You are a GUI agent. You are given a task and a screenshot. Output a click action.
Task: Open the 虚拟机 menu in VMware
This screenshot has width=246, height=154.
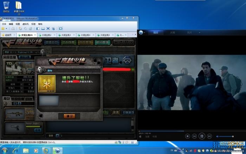click(25, 24)
